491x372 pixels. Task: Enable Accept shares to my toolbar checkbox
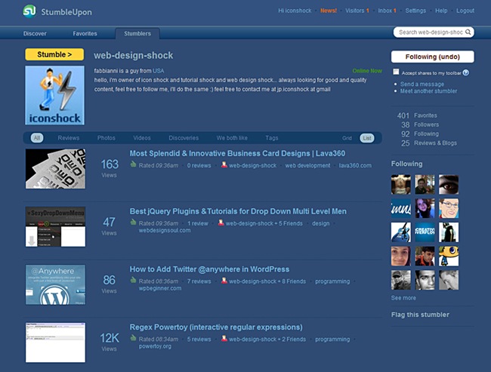(x=396, y=72)
